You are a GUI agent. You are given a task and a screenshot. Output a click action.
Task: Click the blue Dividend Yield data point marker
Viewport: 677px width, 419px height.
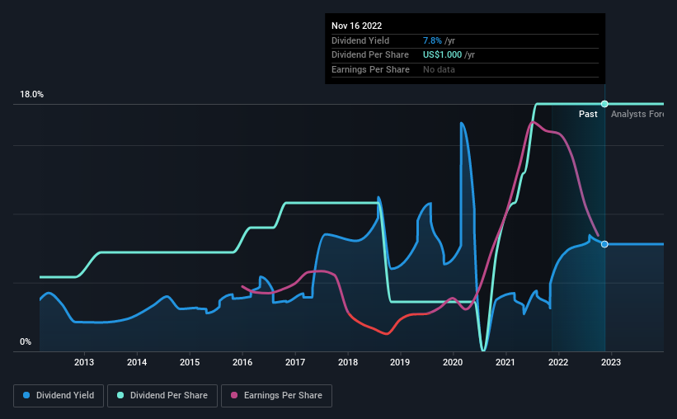point(604,244)
